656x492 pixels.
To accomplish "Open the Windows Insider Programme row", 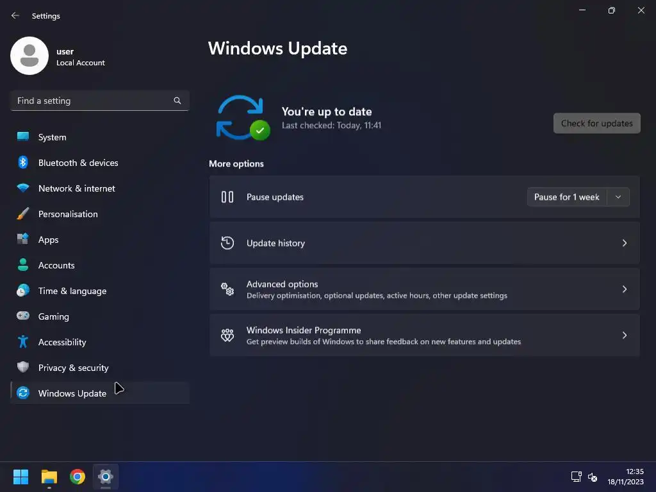I will coord(424,334).
